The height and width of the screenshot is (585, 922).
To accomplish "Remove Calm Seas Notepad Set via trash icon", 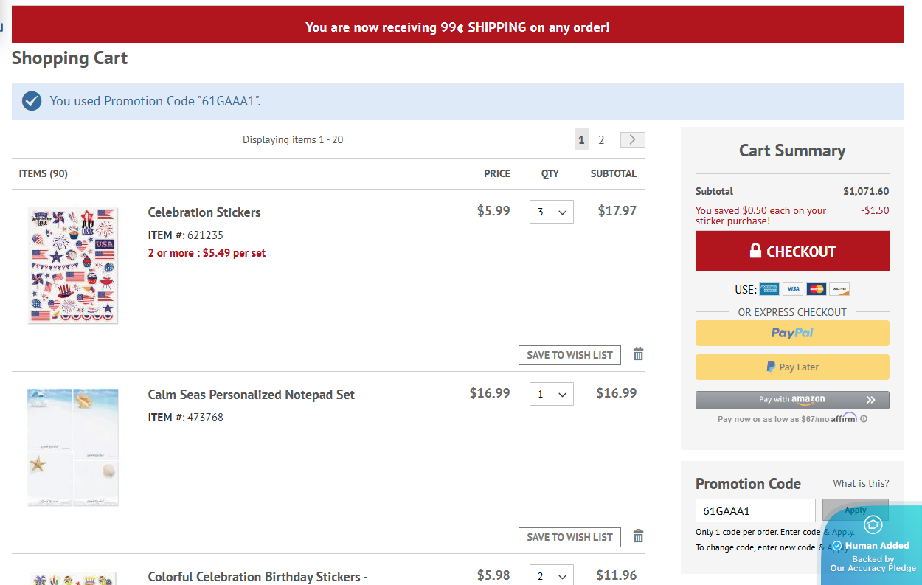I will [x=639, y=536].
